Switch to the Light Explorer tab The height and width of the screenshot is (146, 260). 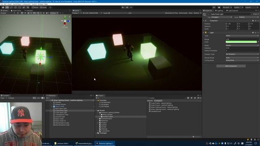[232, 11]
